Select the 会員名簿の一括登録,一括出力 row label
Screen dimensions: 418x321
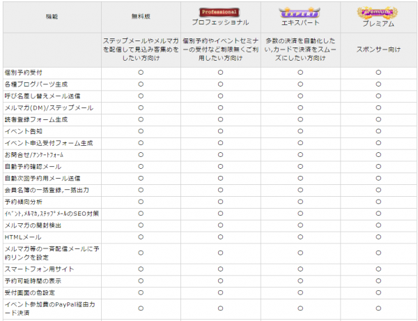tap(47, 190)
